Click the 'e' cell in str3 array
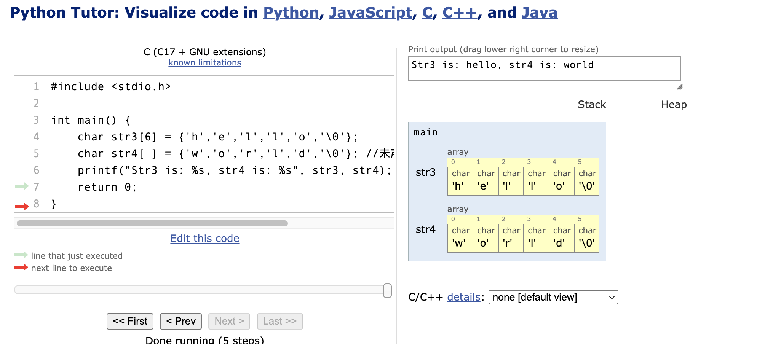 [x=486, y=180]
